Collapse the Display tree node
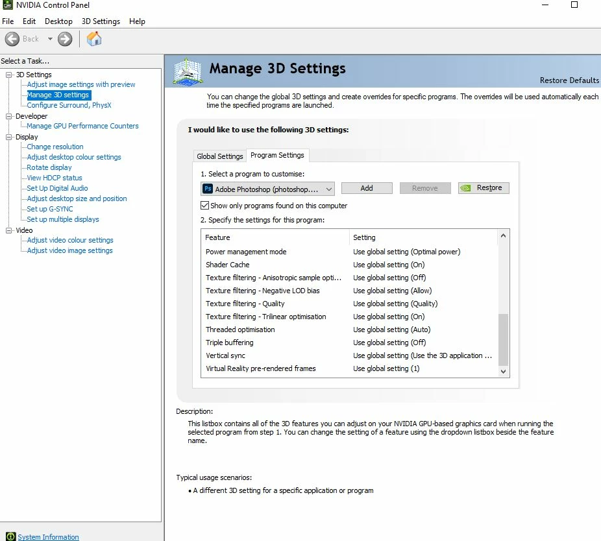The image size is (601, 541). click(x=9, y=137)
